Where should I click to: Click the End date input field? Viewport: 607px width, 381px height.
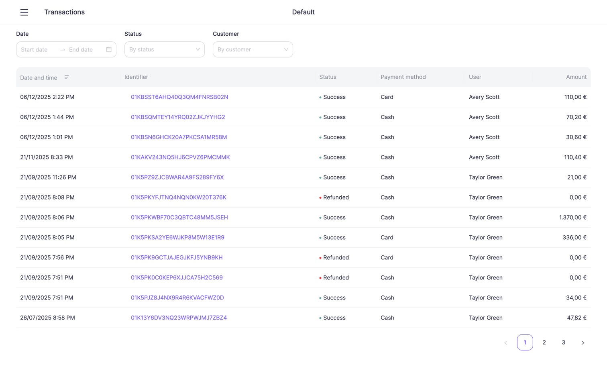[x=81, y=49]
